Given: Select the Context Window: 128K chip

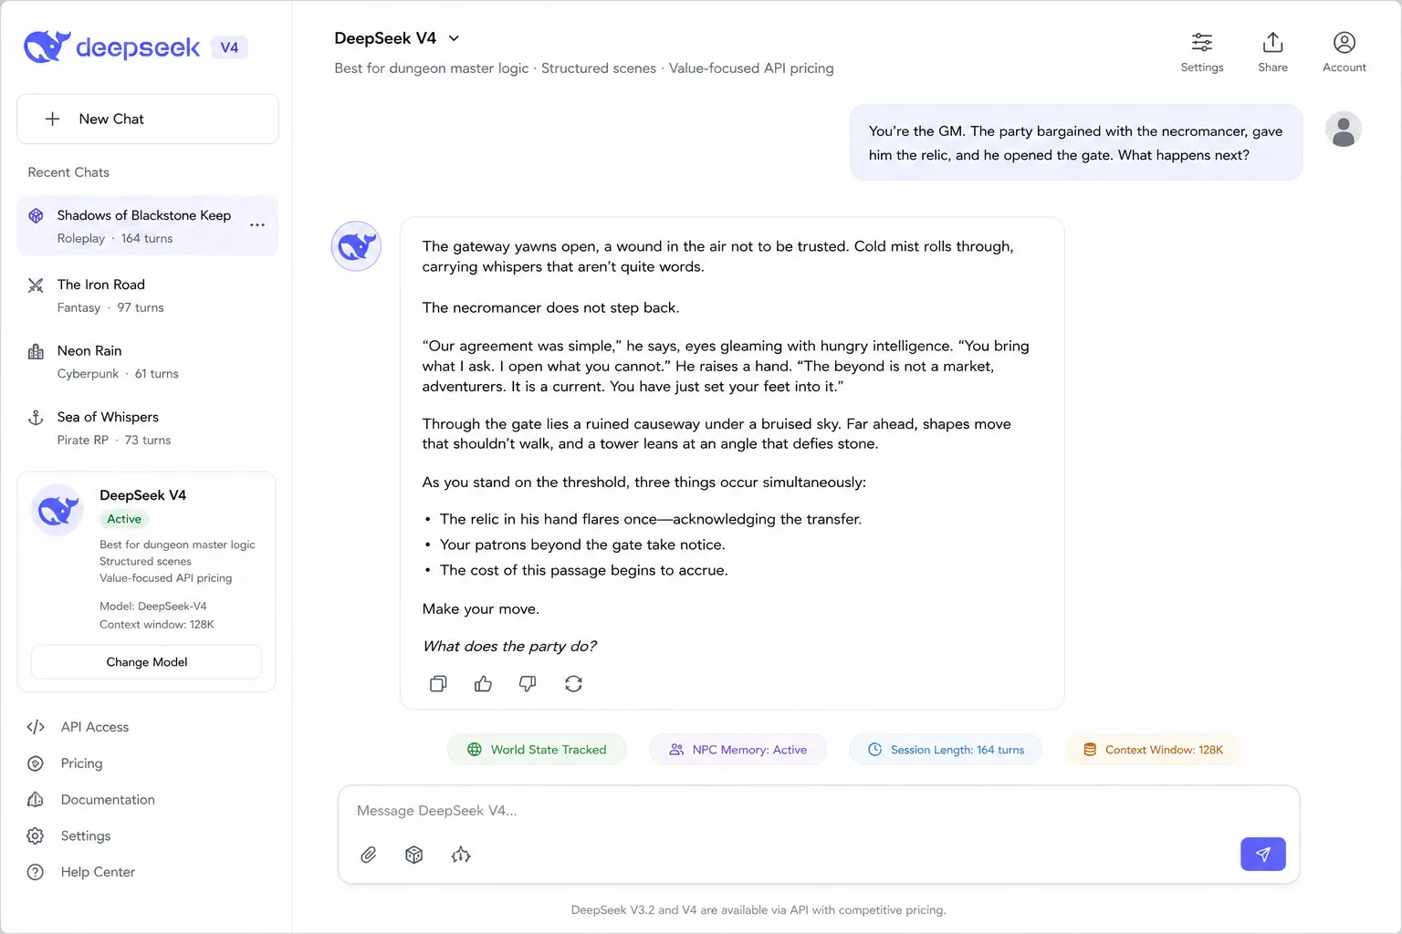Looking at the screenshot, I should coord(1153,750).
